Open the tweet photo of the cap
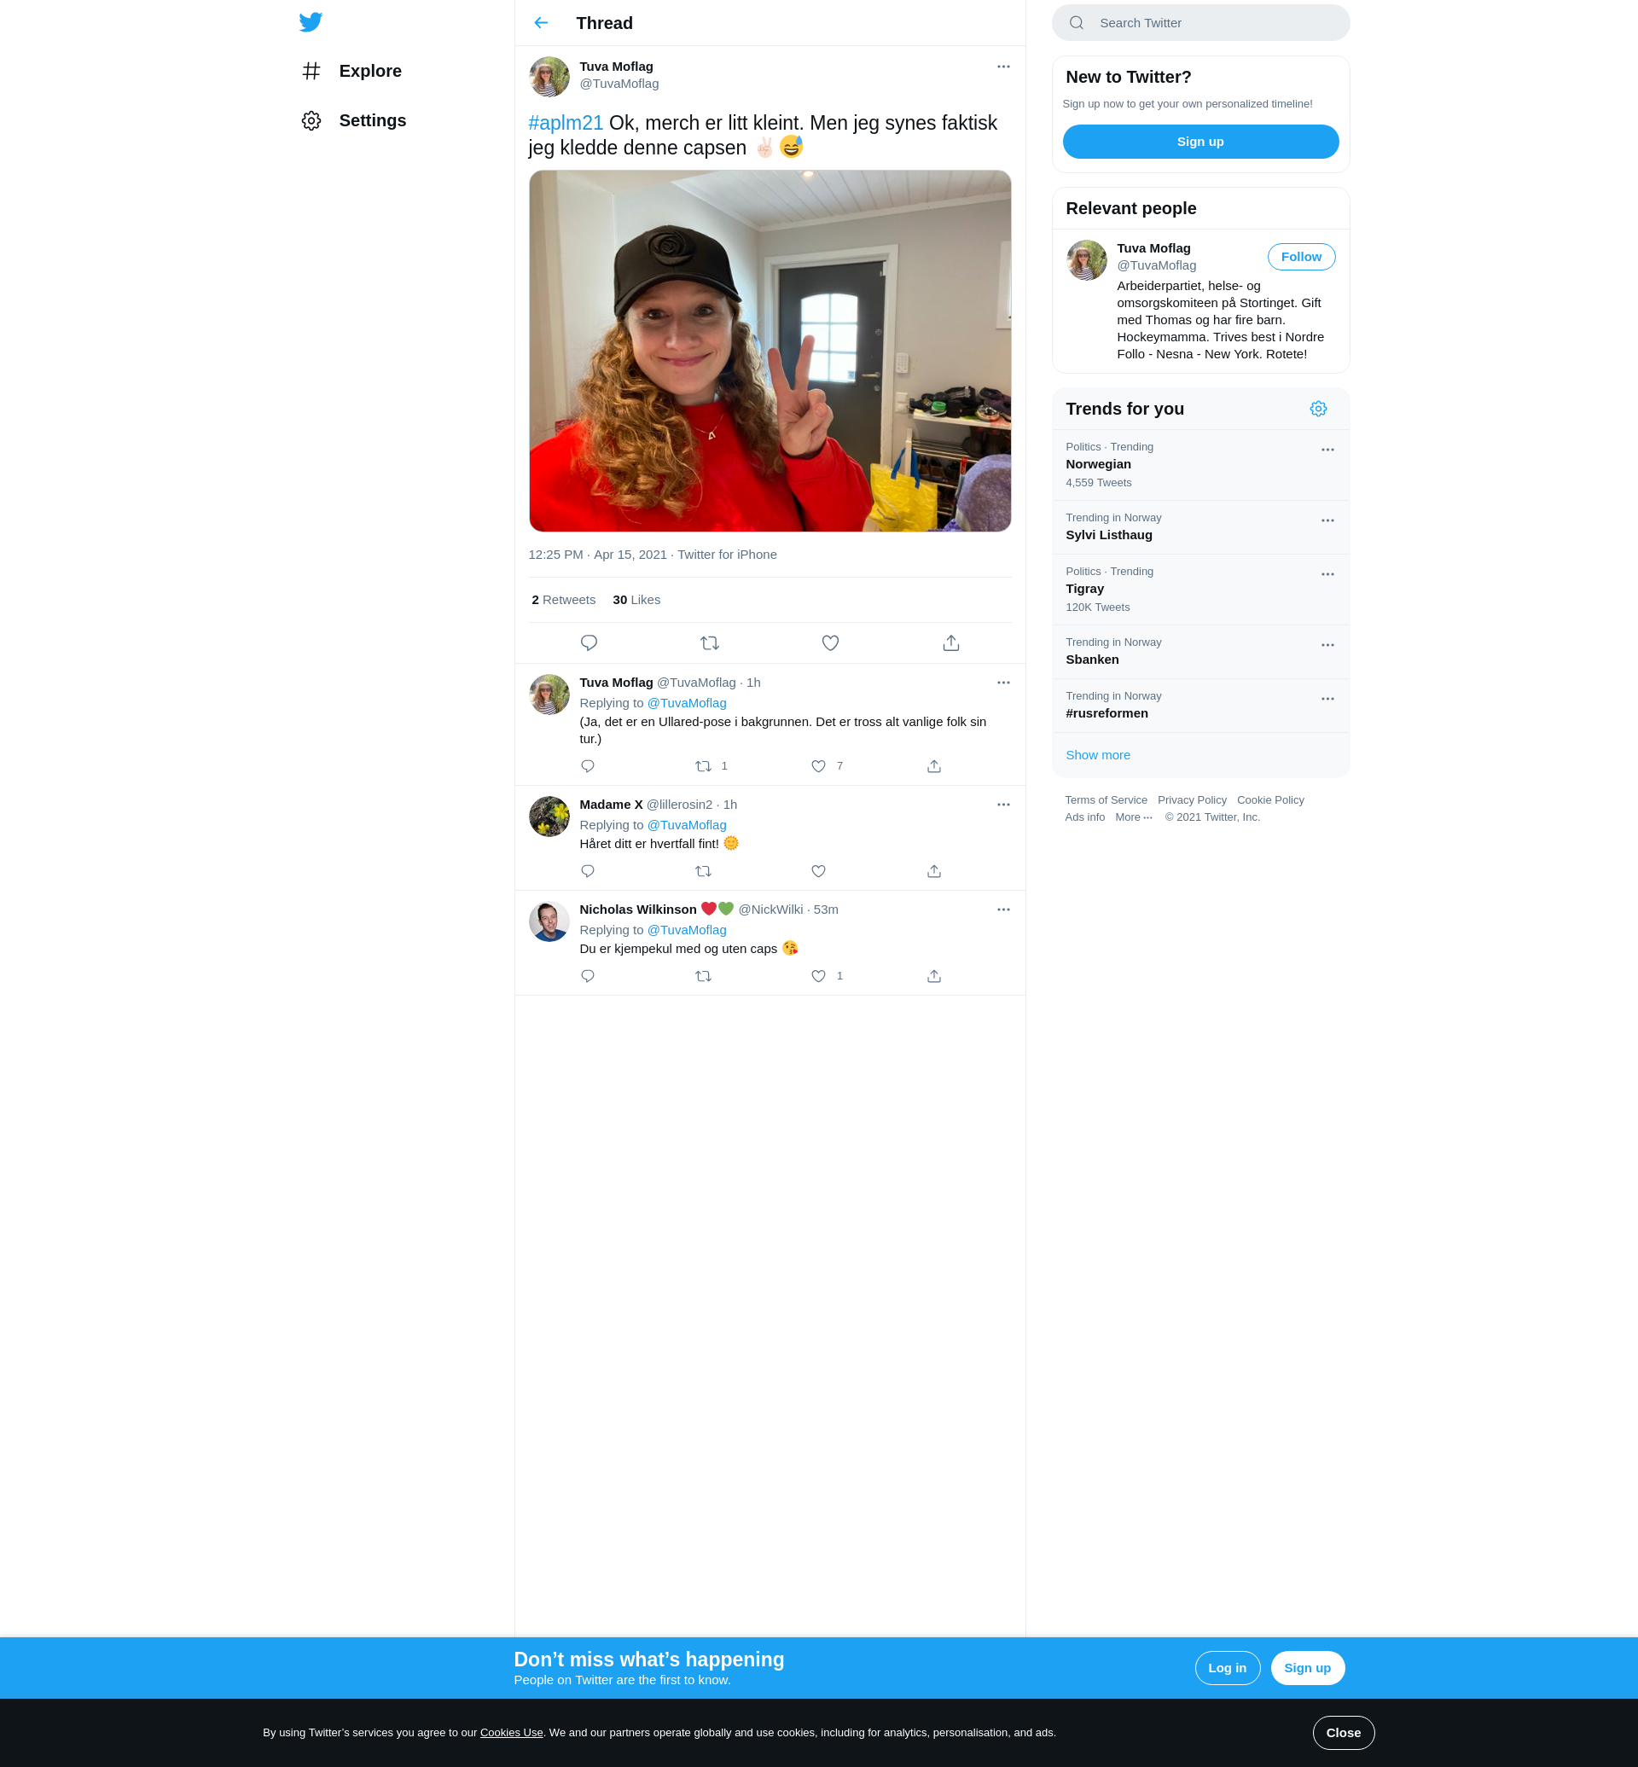 (770, 351)
